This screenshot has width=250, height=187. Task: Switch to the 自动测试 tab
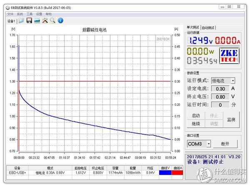pyautogui.click(x=208, y=27)
